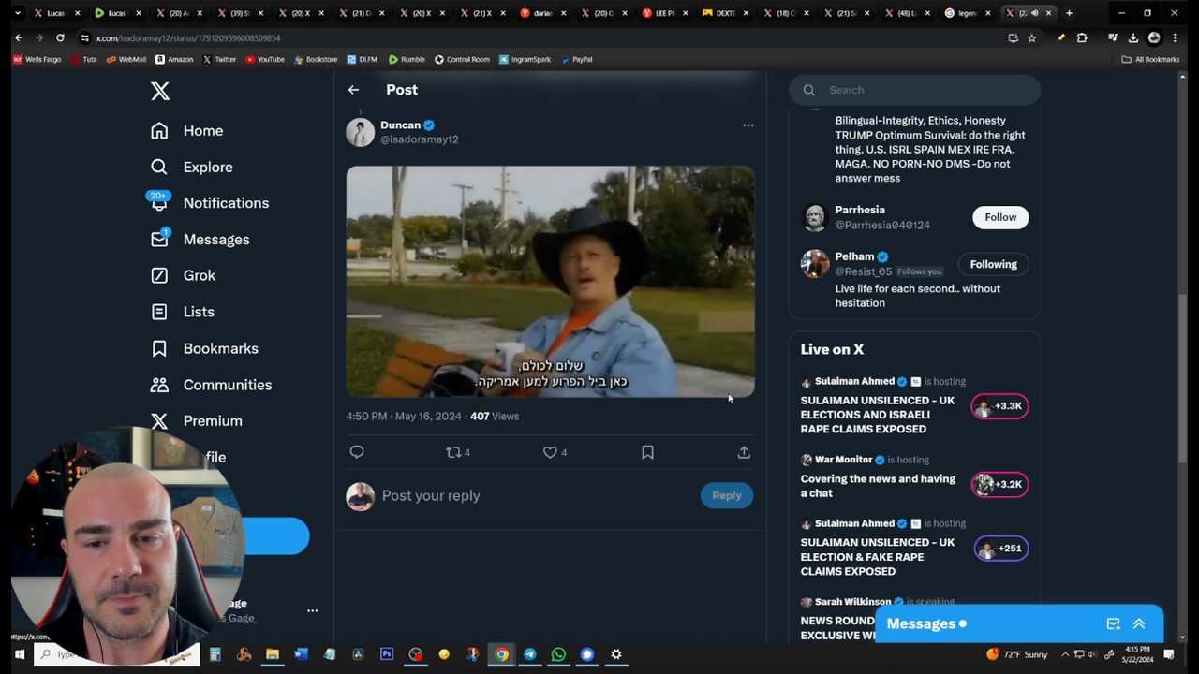This screenshot has width=1199, height=674.
Task: Open Notifications bell icon
Action: (159, 202)
